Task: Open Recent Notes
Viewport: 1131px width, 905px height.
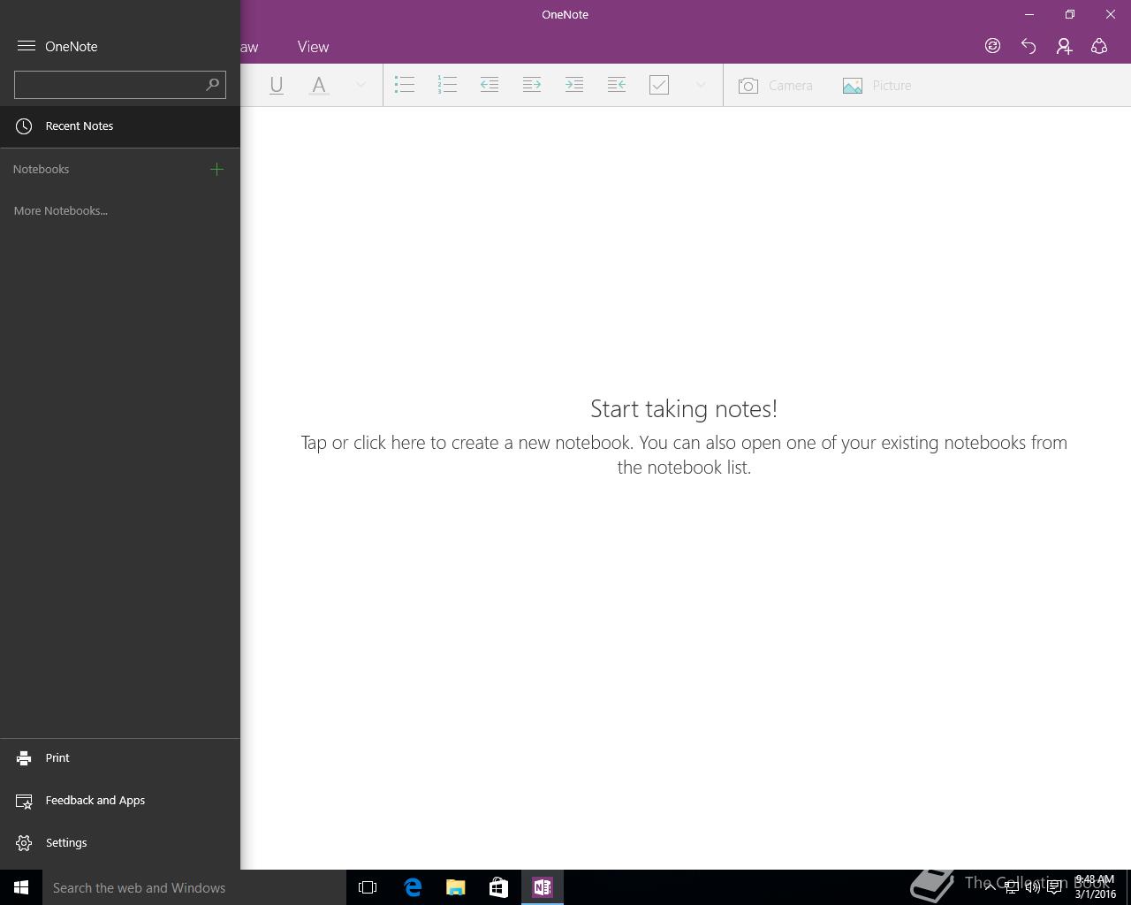Action: (120, 125)
